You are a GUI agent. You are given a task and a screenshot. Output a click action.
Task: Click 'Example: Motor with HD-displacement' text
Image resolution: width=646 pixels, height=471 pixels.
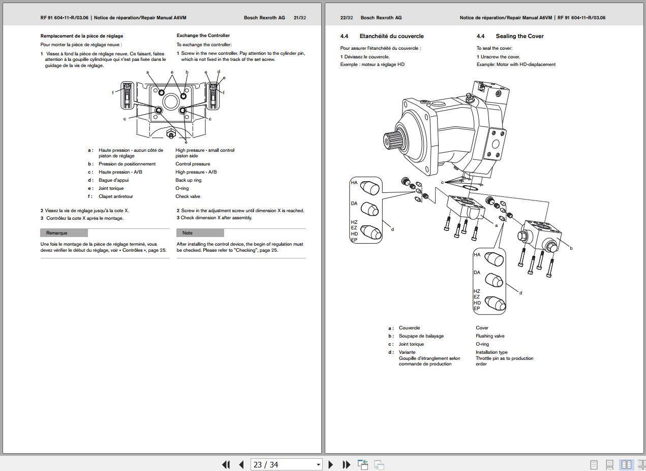pyautogui.click(x=516, y=64)
